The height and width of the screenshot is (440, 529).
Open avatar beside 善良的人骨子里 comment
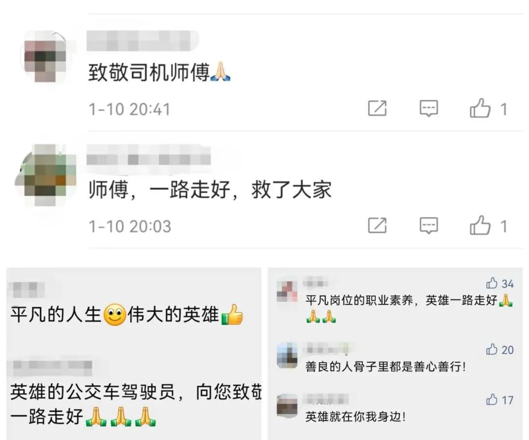pyautogui.click(x=287, y=355)
